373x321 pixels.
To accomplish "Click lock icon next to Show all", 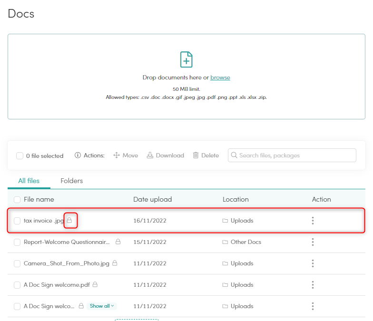I will (x=81, y=306).
